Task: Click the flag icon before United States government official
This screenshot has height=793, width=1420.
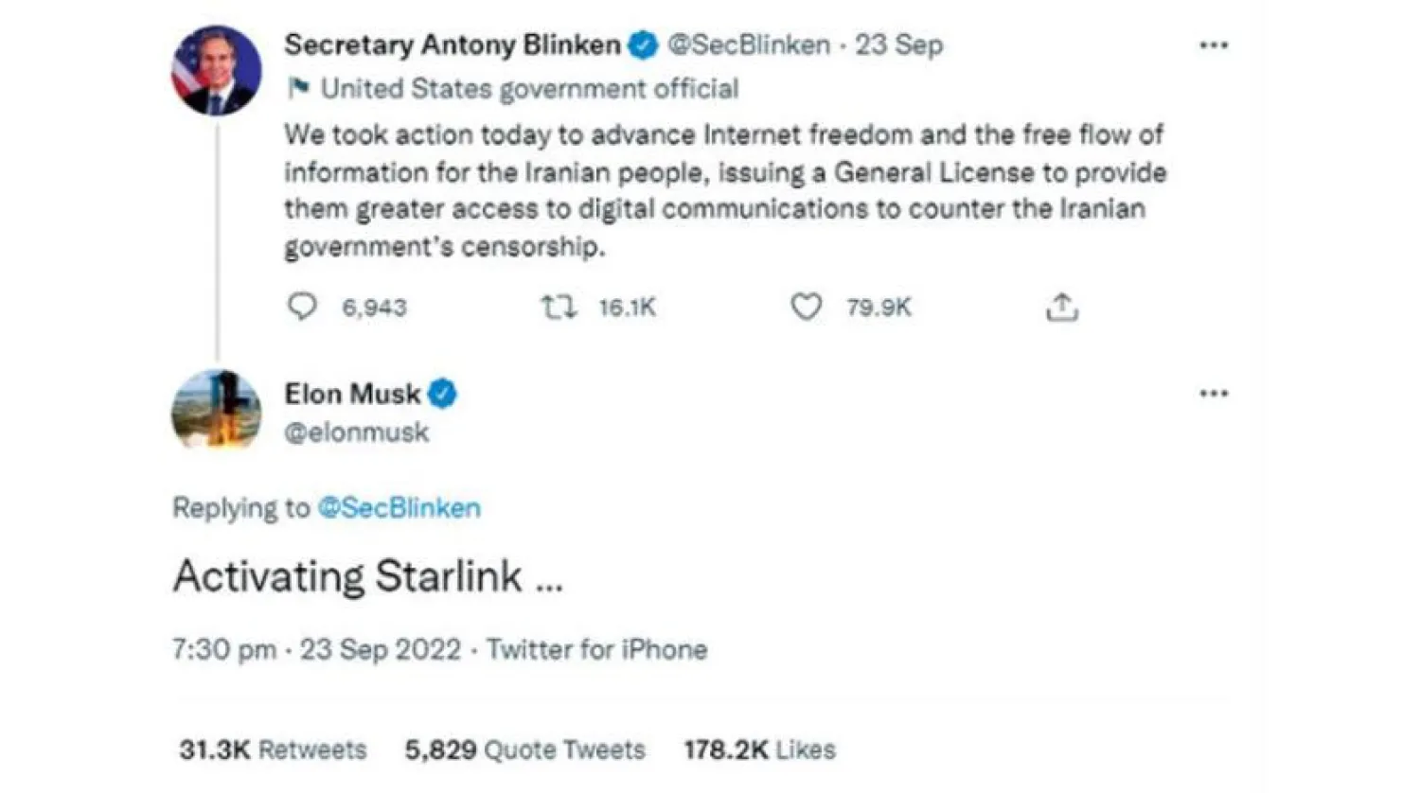Action: click(296, 88)
